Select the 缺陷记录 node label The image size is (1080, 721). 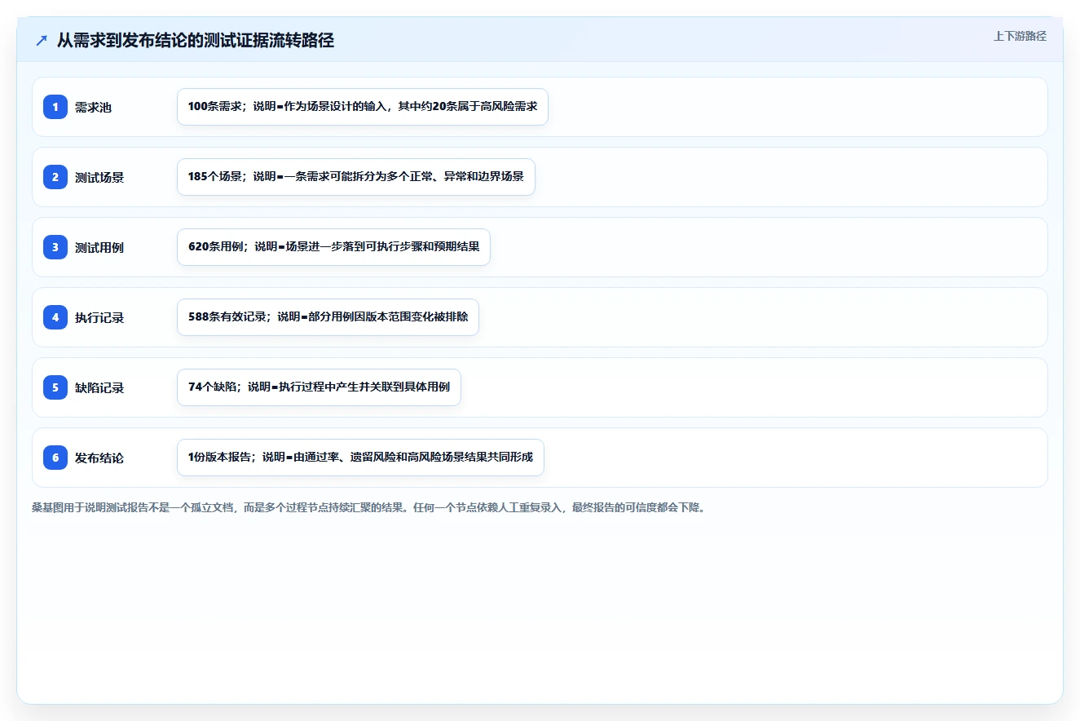point(99,387)
